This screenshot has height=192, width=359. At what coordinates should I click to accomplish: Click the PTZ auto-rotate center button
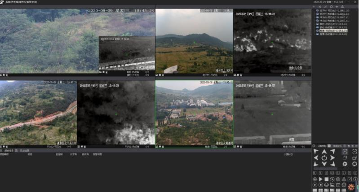[324, 158]
